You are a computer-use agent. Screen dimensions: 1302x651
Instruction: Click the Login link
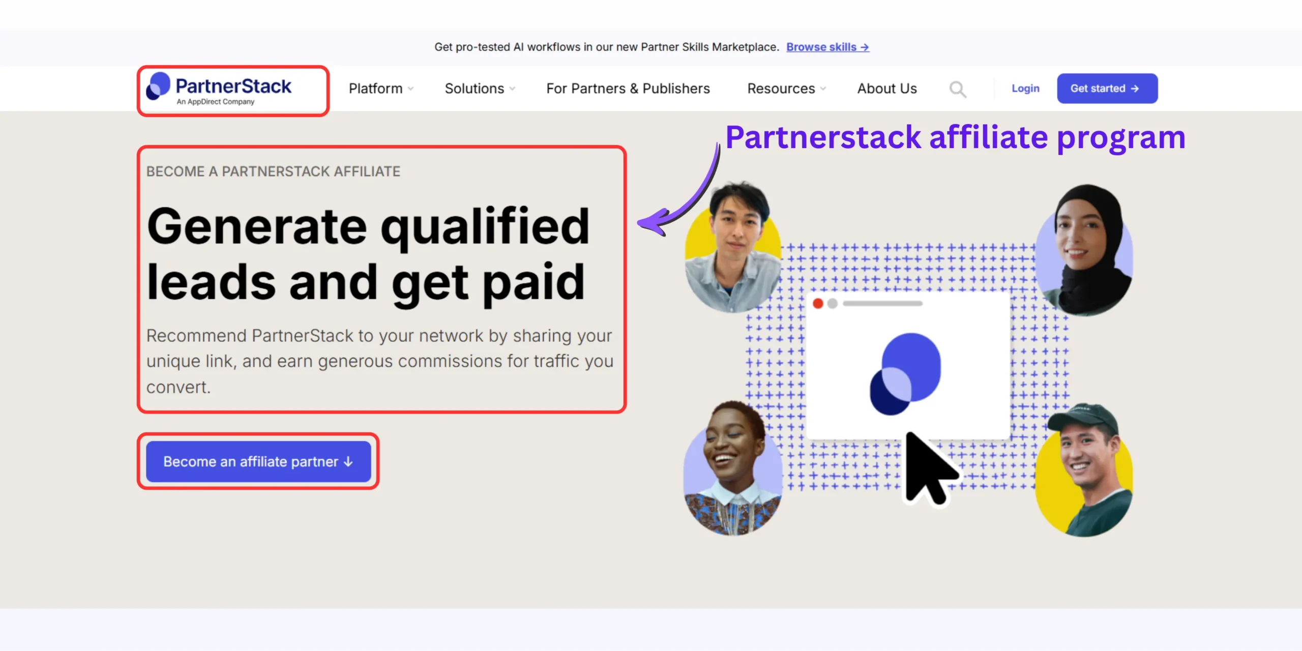pos(1025,88)
